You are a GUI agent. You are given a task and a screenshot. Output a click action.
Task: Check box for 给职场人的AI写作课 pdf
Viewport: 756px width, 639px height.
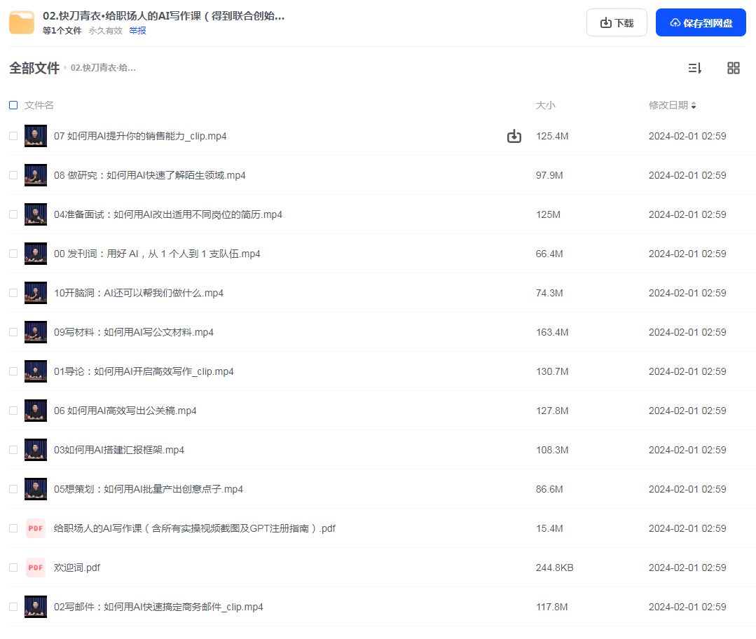pos(13,528)
